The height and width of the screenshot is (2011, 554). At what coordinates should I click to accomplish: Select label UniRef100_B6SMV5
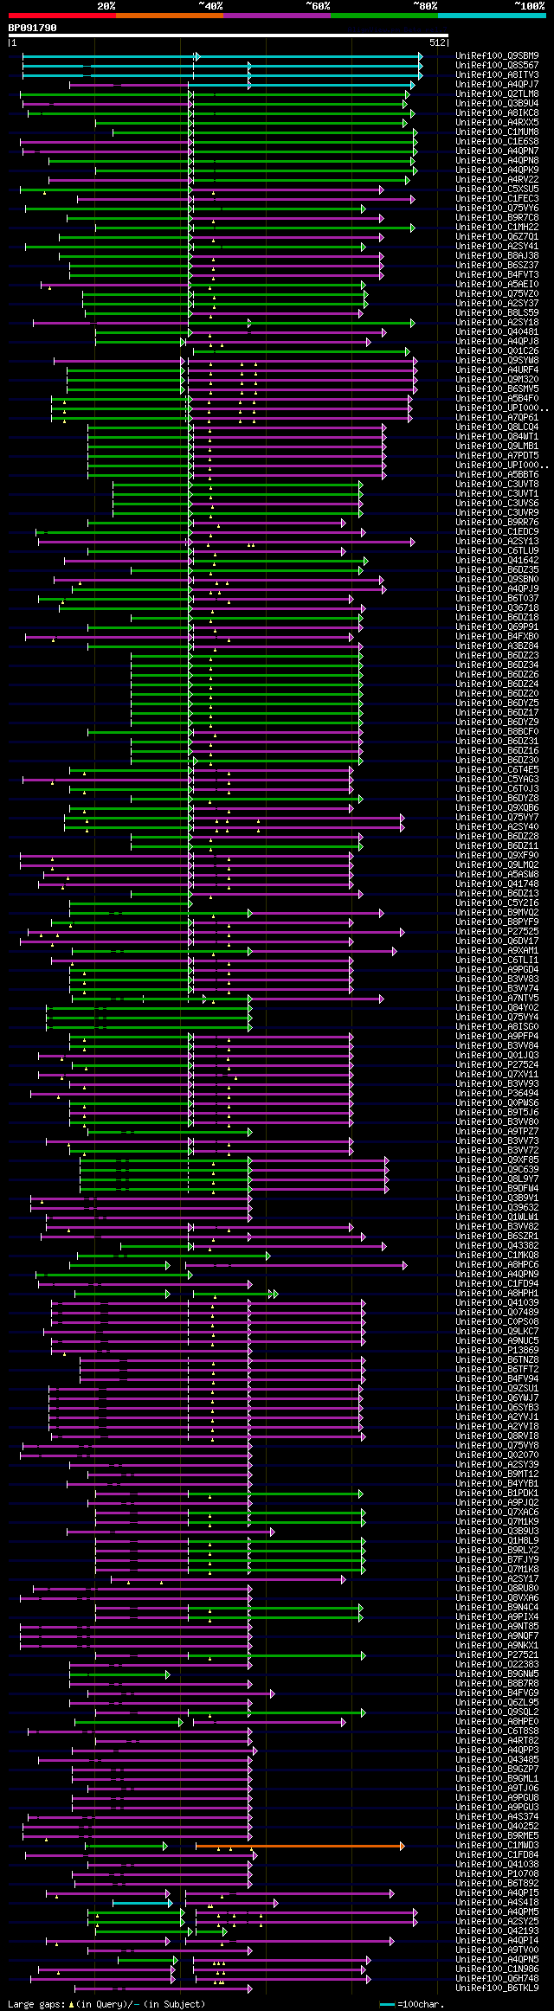click(x=497, y=389)
